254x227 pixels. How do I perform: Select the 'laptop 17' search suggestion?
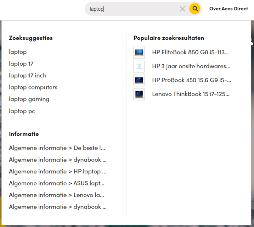[21, 64]
